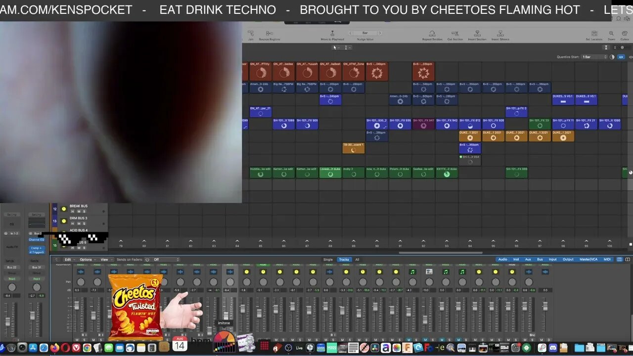Open Discord from the Dock
The image size is (633, 356).
[x=553, y=348]
